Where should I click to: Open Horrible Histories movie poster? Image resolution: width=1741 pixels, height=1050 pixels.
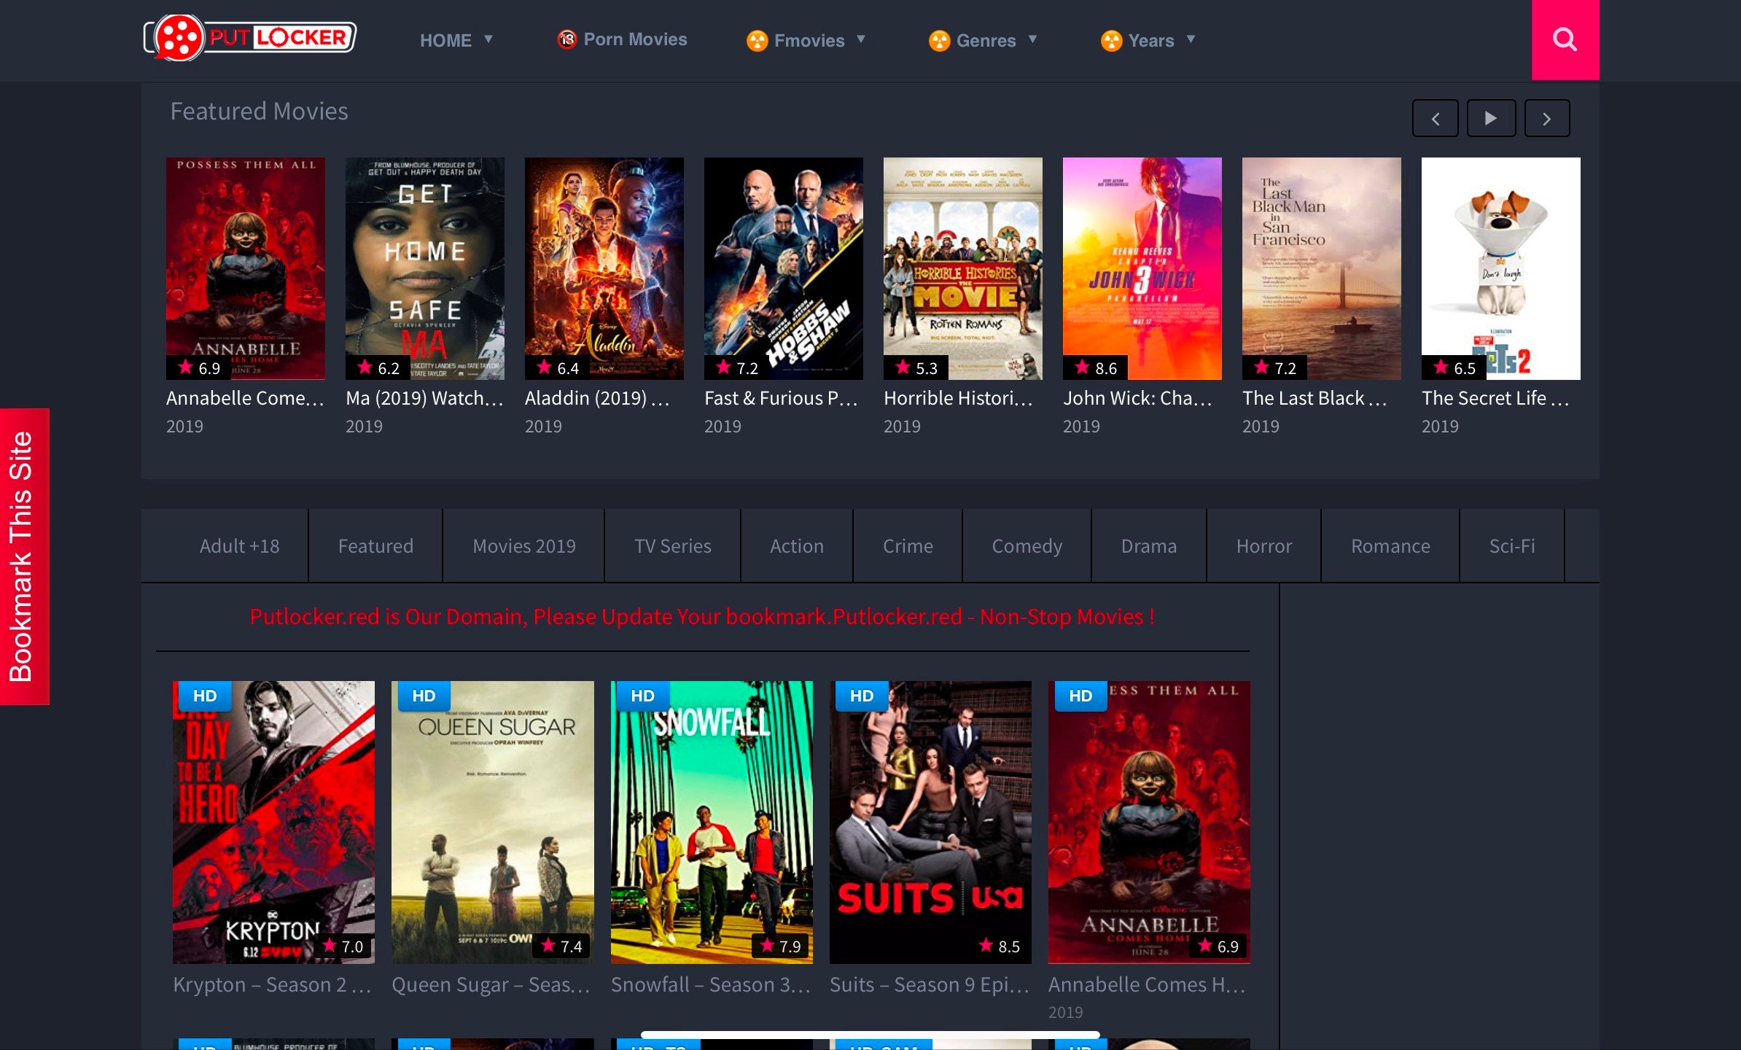tap(963, 268)
